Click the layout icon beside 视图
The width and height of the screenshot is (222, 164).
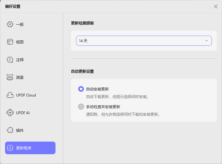point(10,42)
